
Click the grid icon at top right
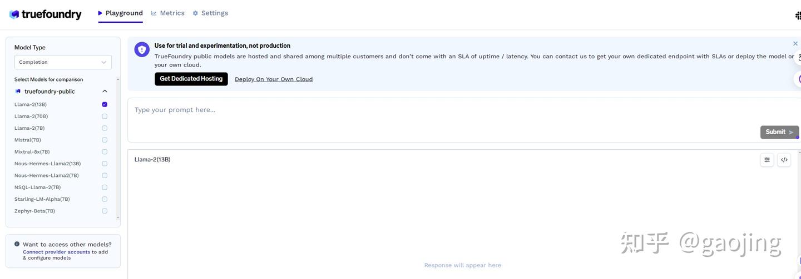coord(798,16)
